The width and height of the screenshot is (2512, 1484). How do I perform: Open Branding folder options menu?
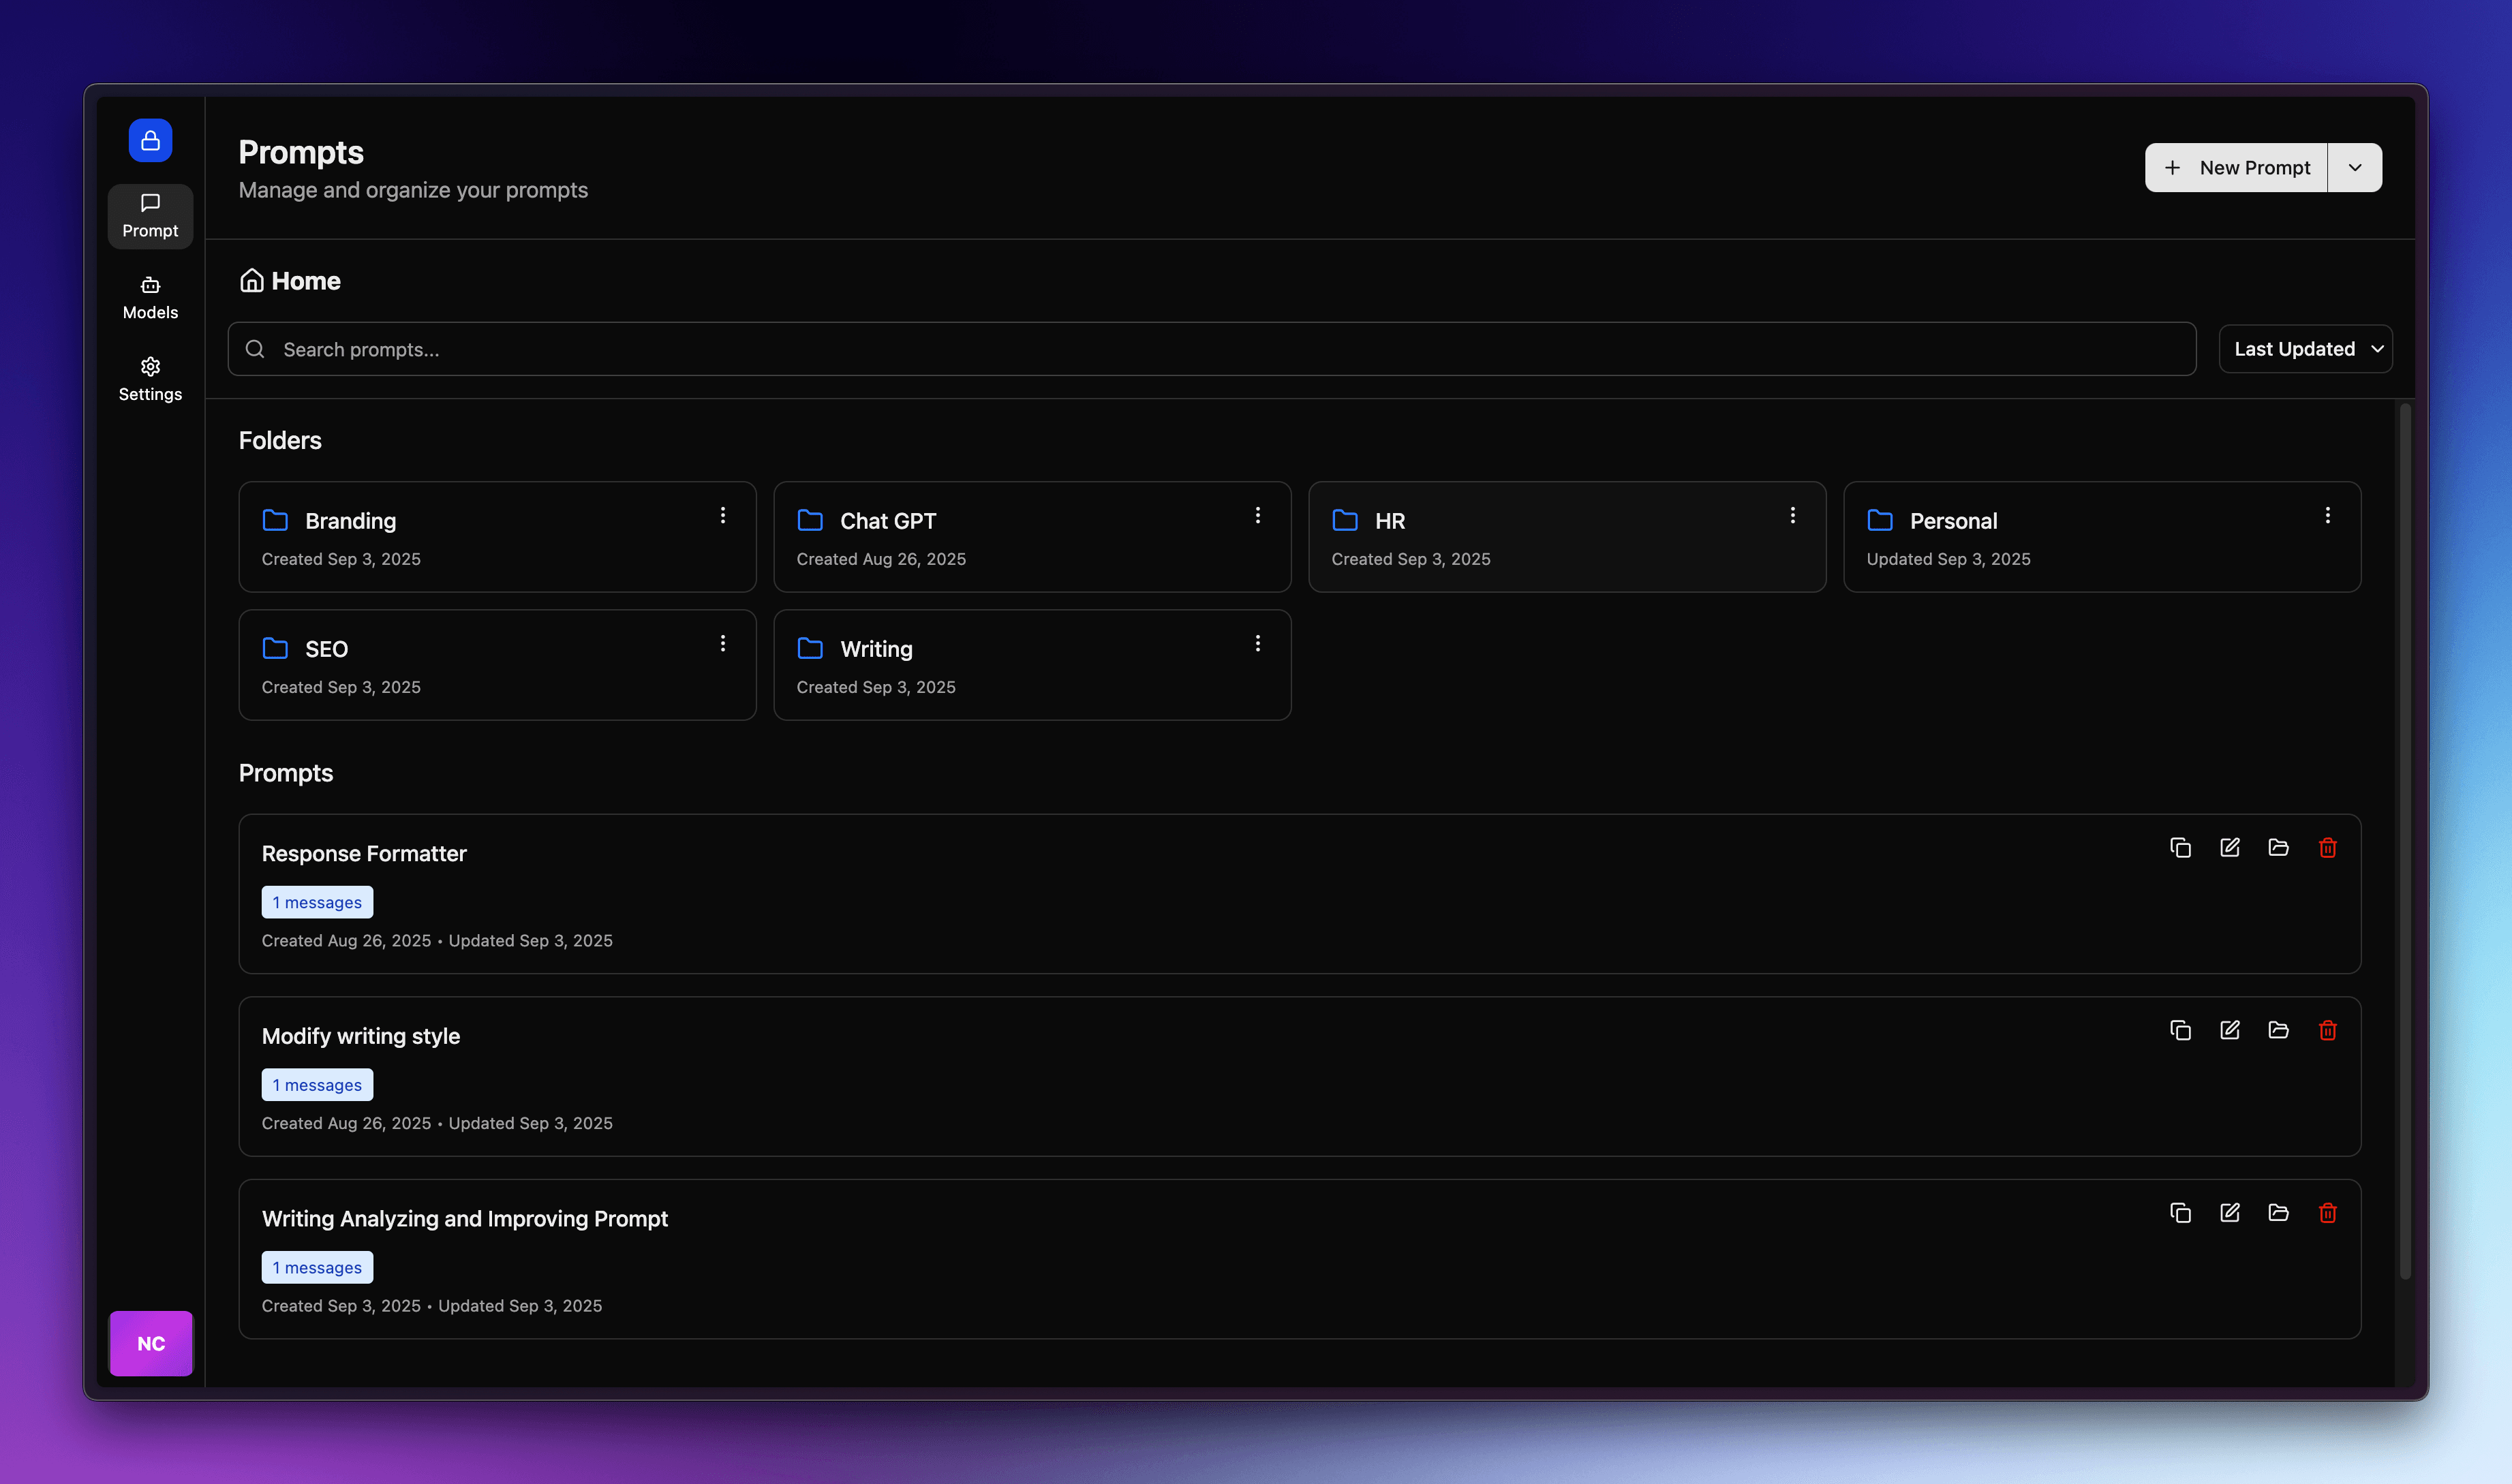722,515
